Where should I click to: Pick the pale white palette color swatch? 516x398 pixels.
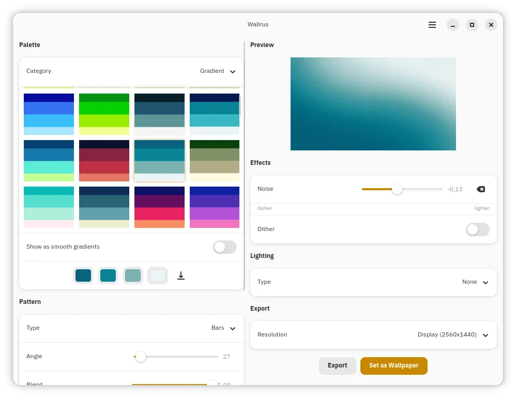coord(158,275)
